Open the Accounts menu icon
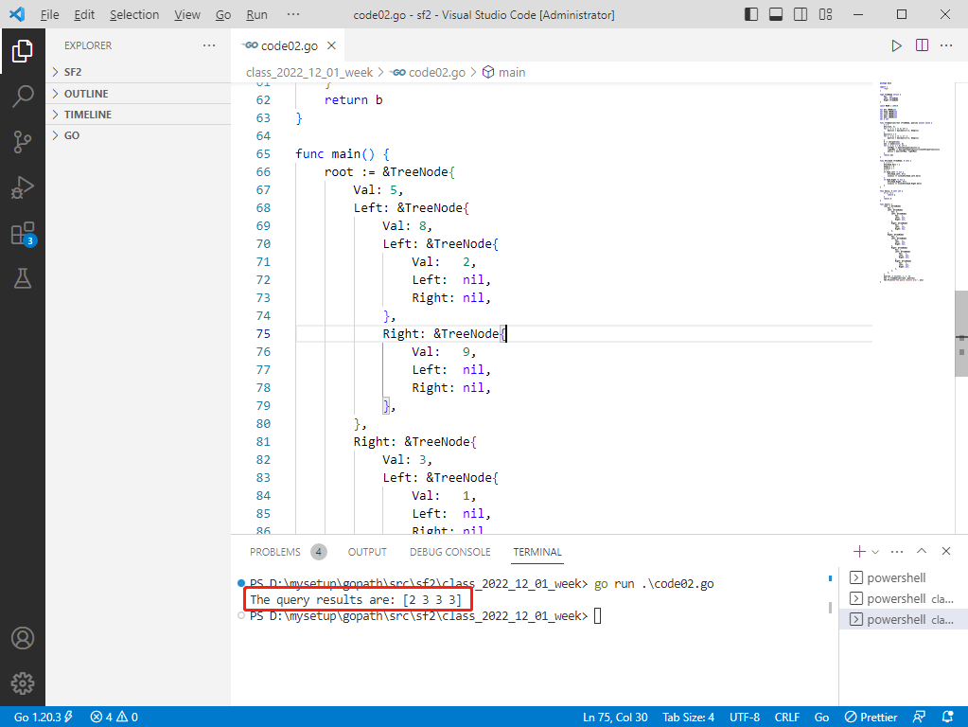 click(x=22, y=638)
